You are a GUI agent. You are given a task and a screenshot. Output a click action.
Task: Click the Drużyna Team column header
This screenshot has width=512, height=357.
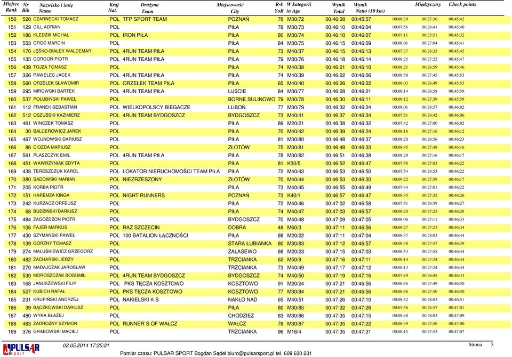pos(149,8)
